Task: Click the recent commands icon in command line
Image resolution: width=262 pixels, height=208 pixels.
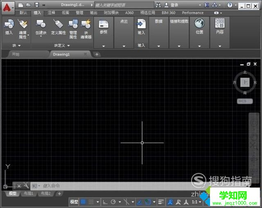Action: coord(35,186)
